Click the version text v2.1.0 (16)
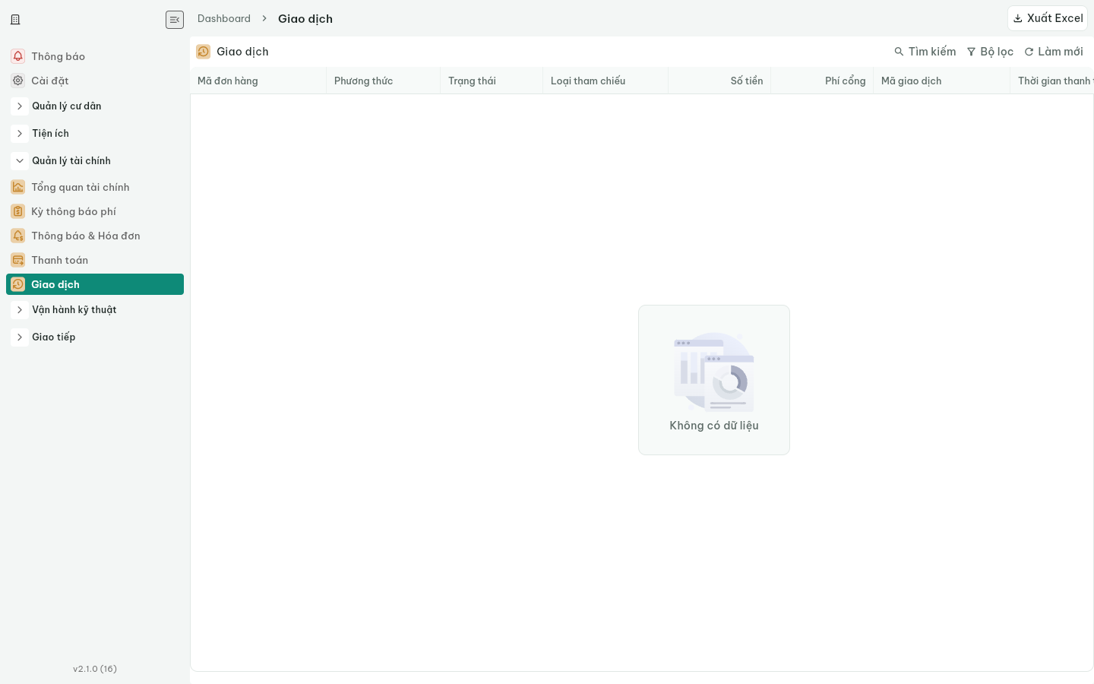The image size is (1094, 684). point(95,669)
